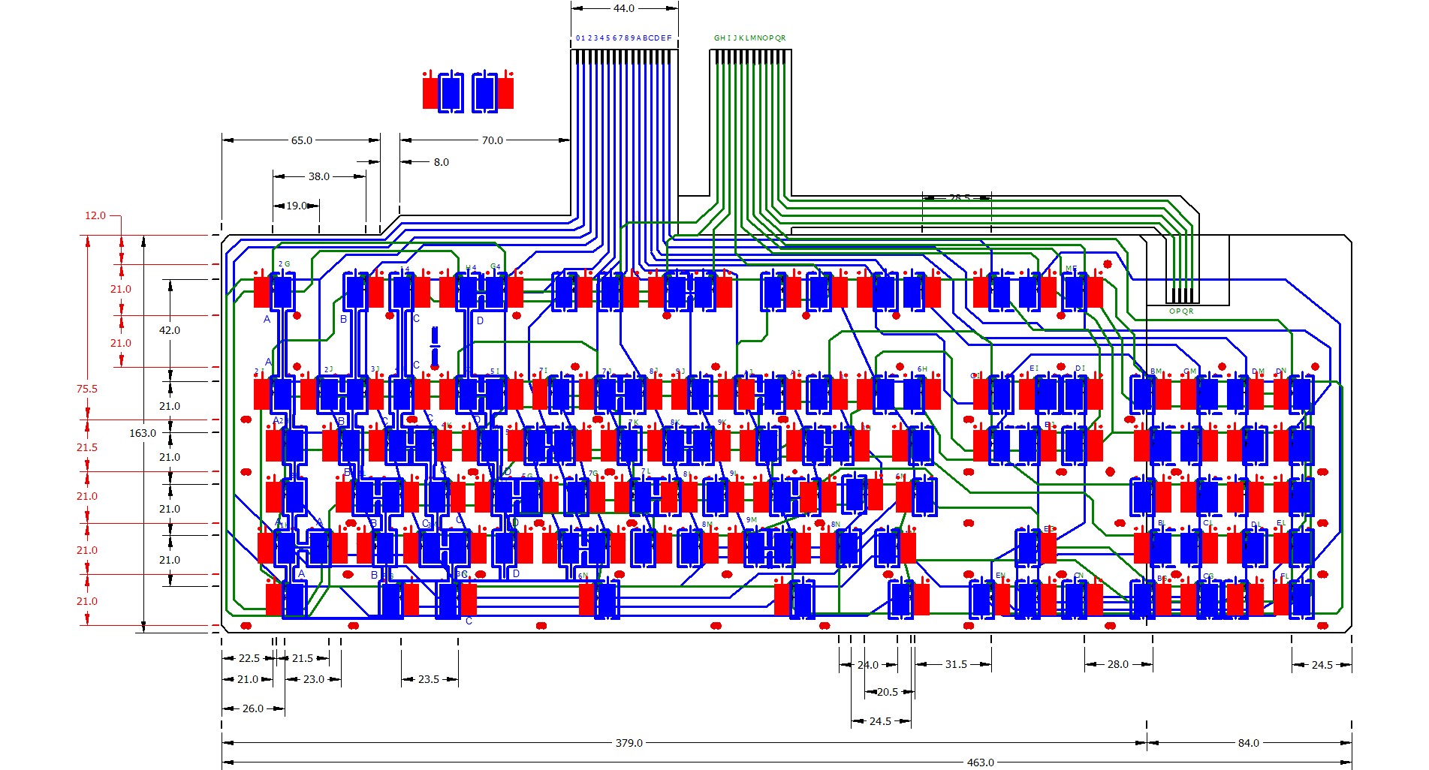Select the small blue vertical component near label C

click(x=434, y=346)
